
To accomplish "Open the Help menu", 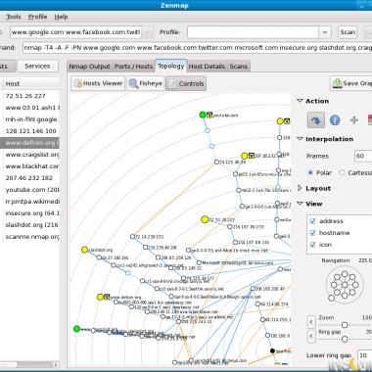I will pyautogui.click(x=61, y=17).
